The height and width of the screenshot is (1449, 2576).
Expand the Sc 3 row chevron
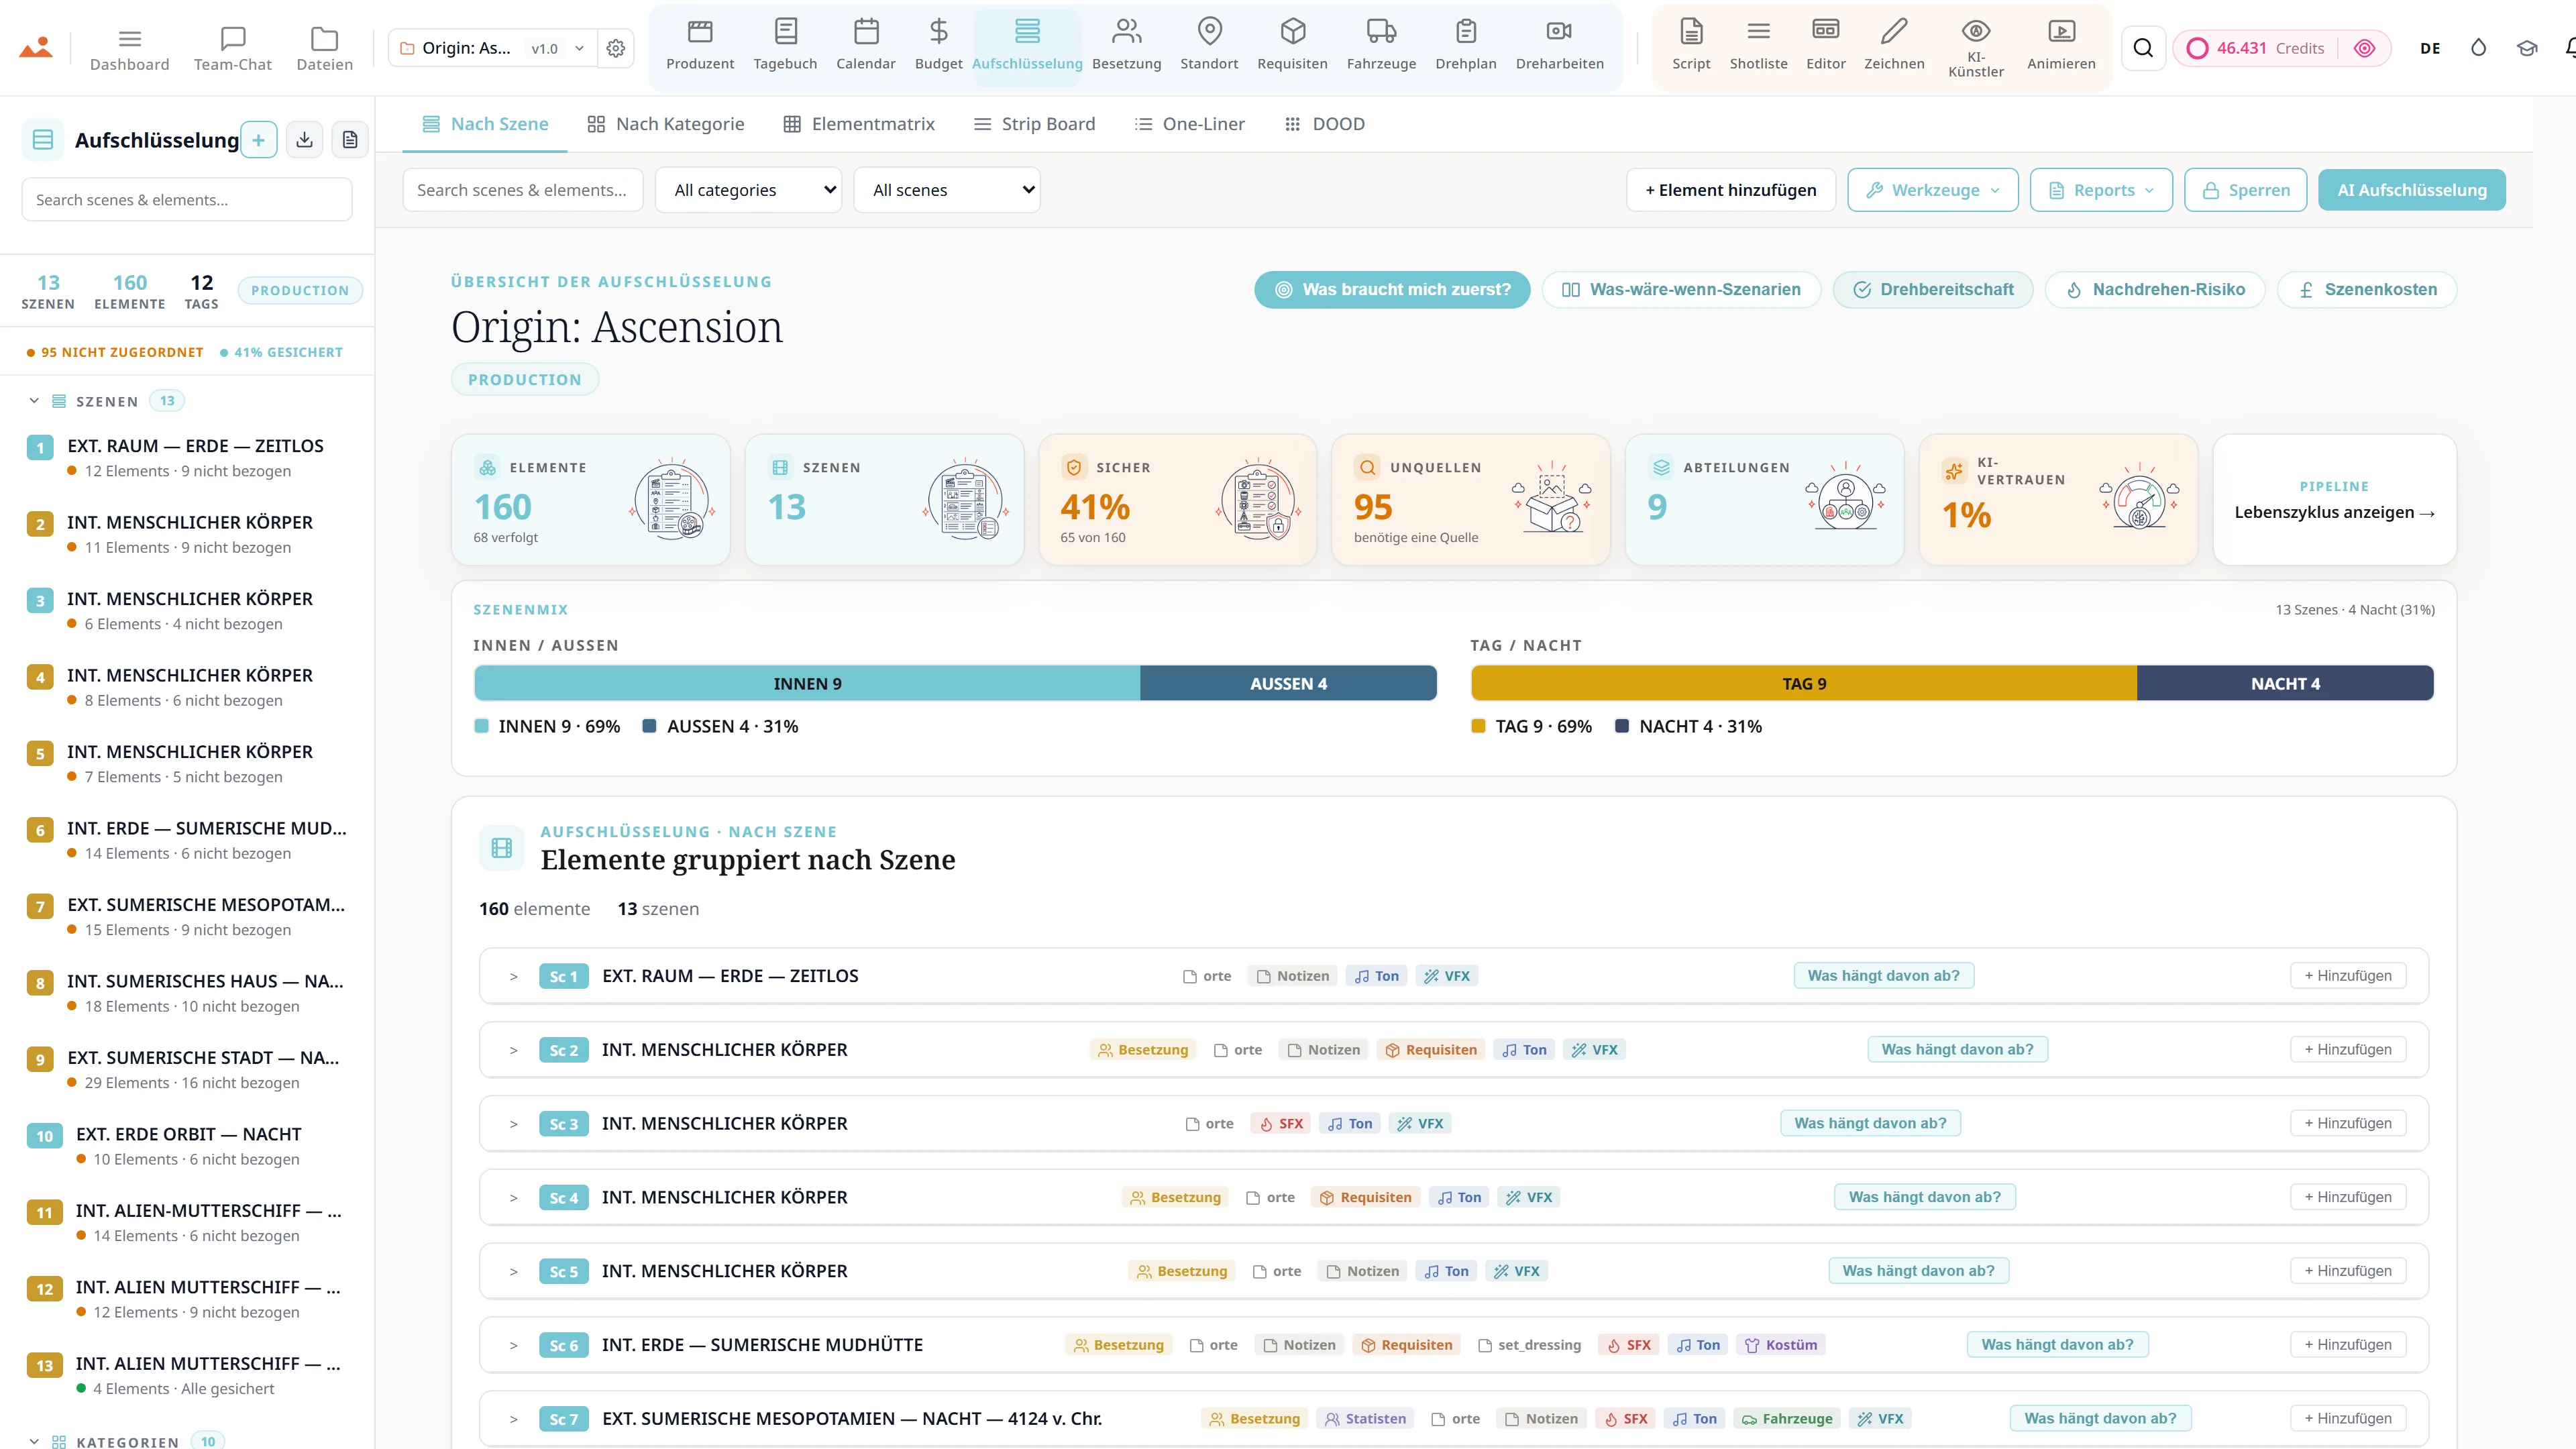click(x=513, y=1124)
